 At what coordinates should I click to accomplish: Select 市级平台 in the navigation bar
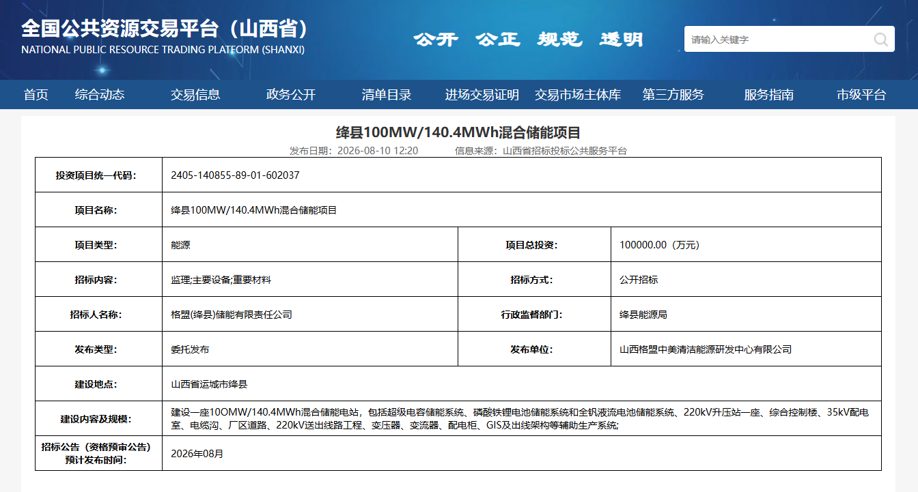click(861, 95)
